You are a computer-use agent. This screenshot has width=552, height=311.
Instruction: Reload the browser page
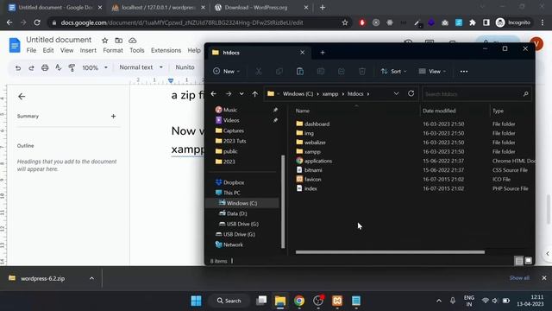pyautogui.click(x=37, y=22)
